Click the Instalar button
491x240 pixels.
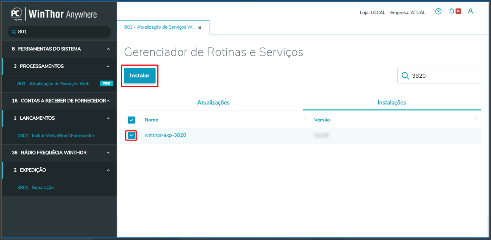pos(140,76)
